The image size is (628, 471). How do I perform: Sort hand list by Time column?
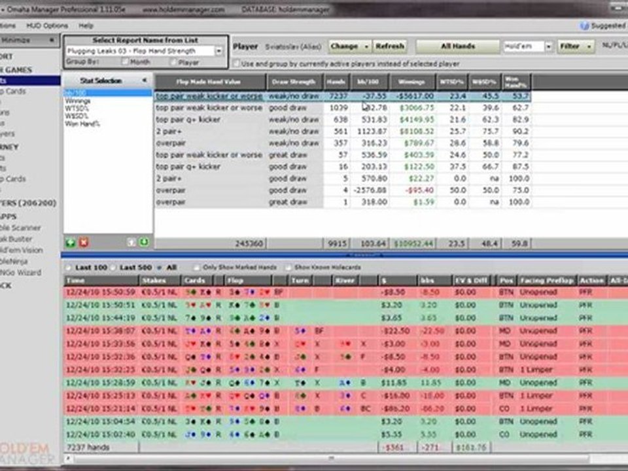coord(101,281)
